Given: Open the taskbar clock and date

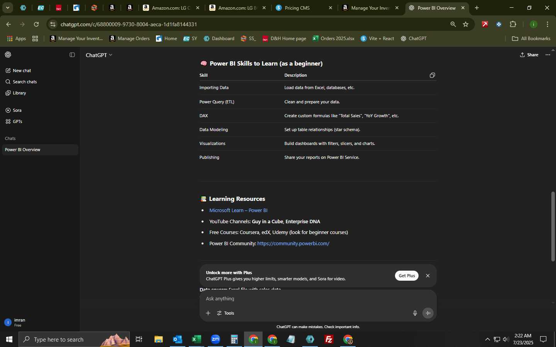Looking at the screenshot, I should click(524, 339).
